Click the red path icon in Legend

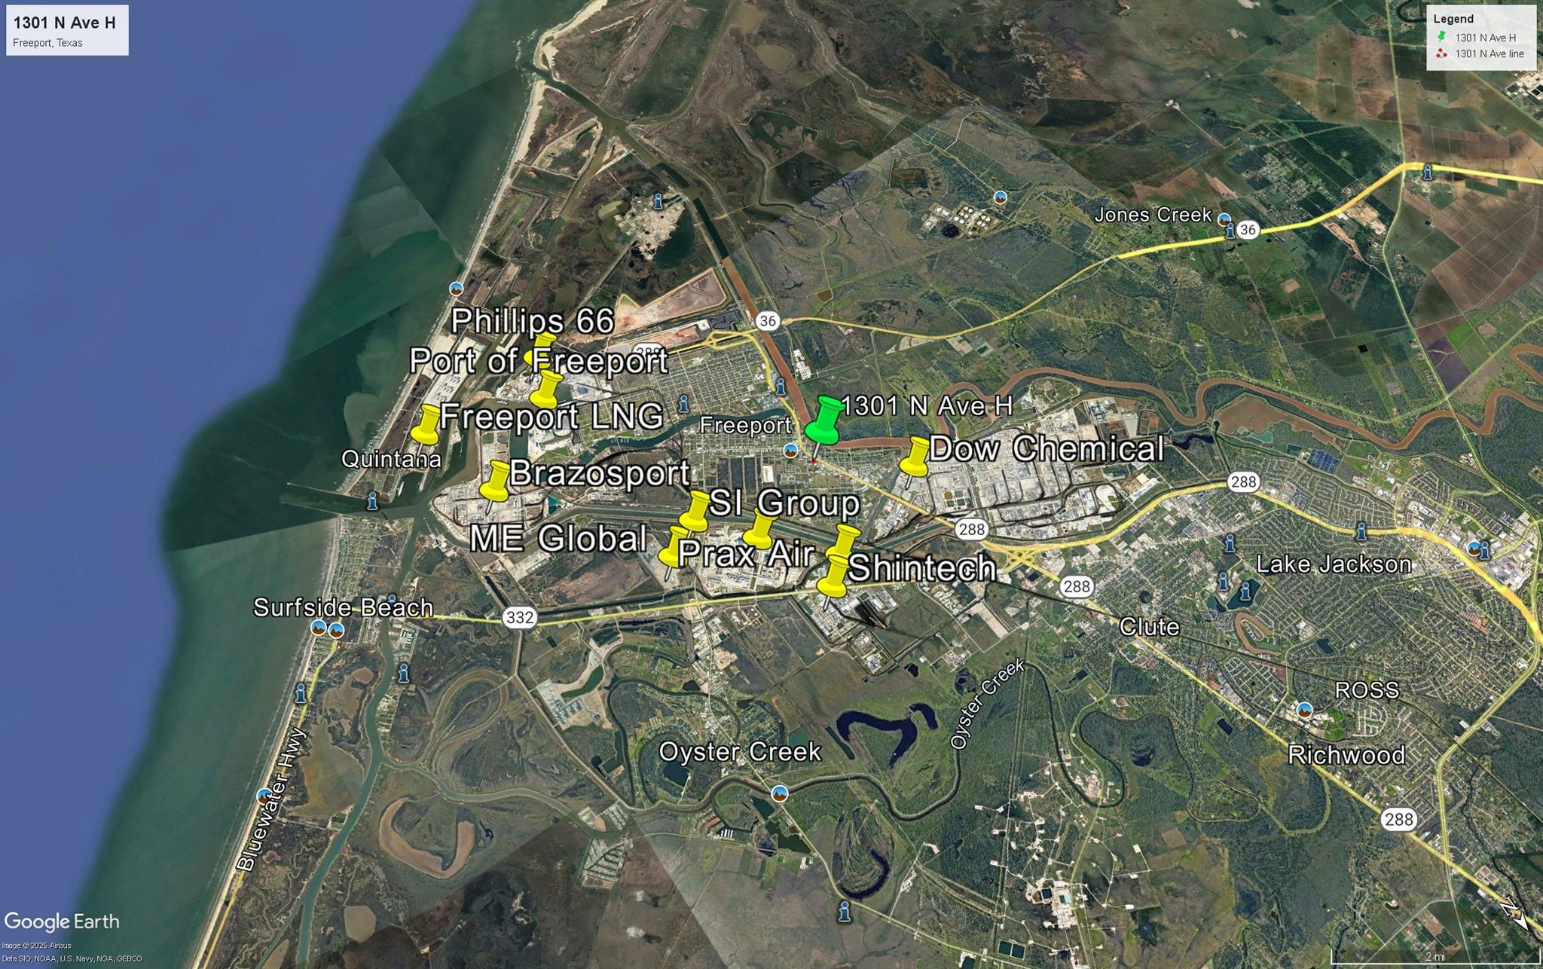(x=1441, y=53)
